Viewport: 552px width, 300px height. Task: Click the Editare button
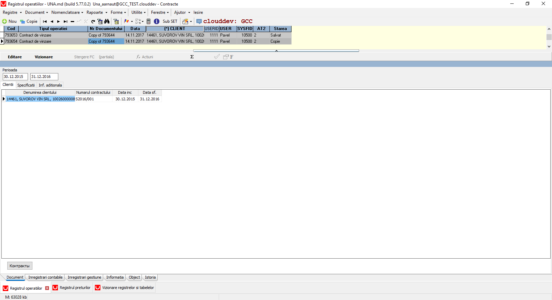click(15, 57)
